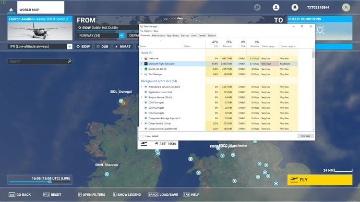Switch to the Performance tab
360x202 pixels.
pyautogui.click(x=159, y=35)
